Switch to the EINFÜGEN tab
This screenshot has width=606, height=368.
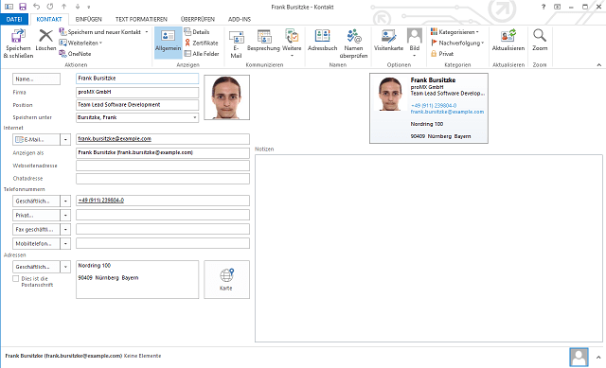coord(88,19)
